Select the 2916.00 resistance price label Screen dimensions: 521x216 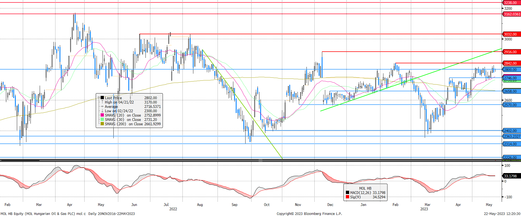[511, 52]
